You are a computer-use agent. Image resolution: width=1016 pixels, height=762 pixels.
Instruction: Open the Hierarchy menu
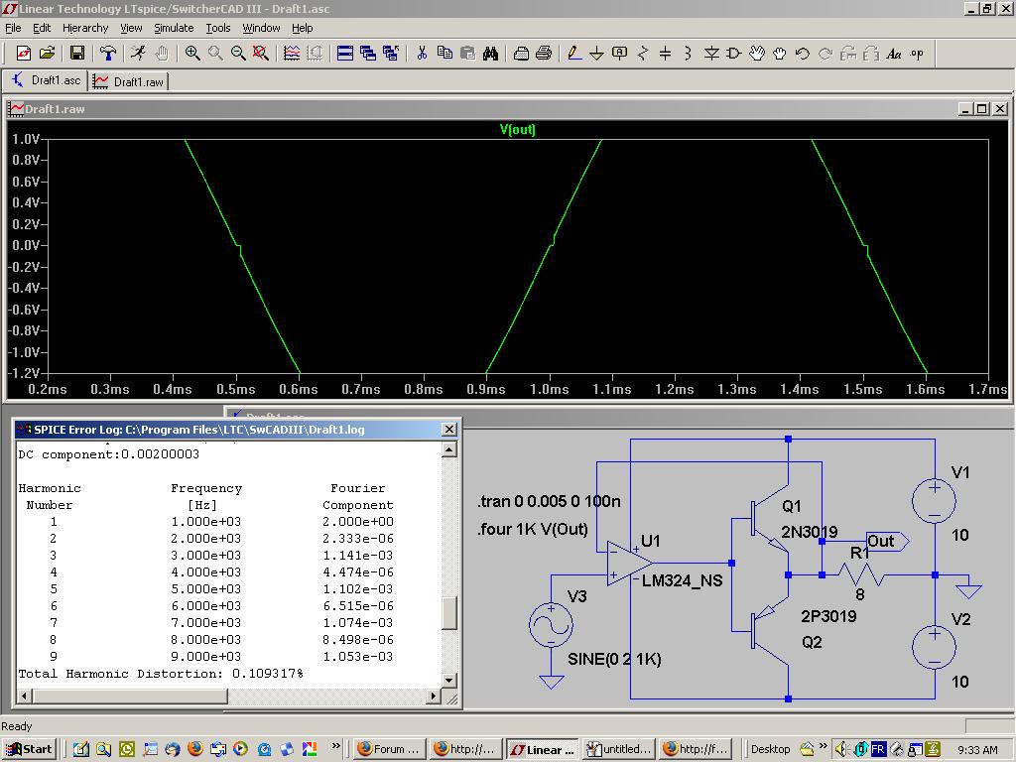click(85, 28)
